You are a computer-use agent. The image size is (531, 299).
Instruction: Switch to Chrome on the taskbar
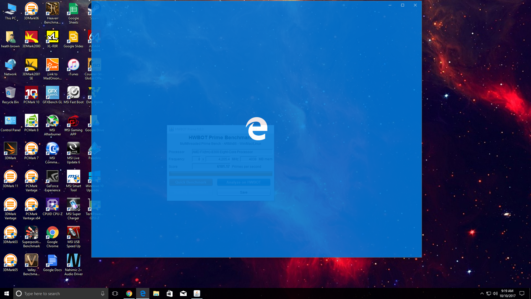(129, 293)
